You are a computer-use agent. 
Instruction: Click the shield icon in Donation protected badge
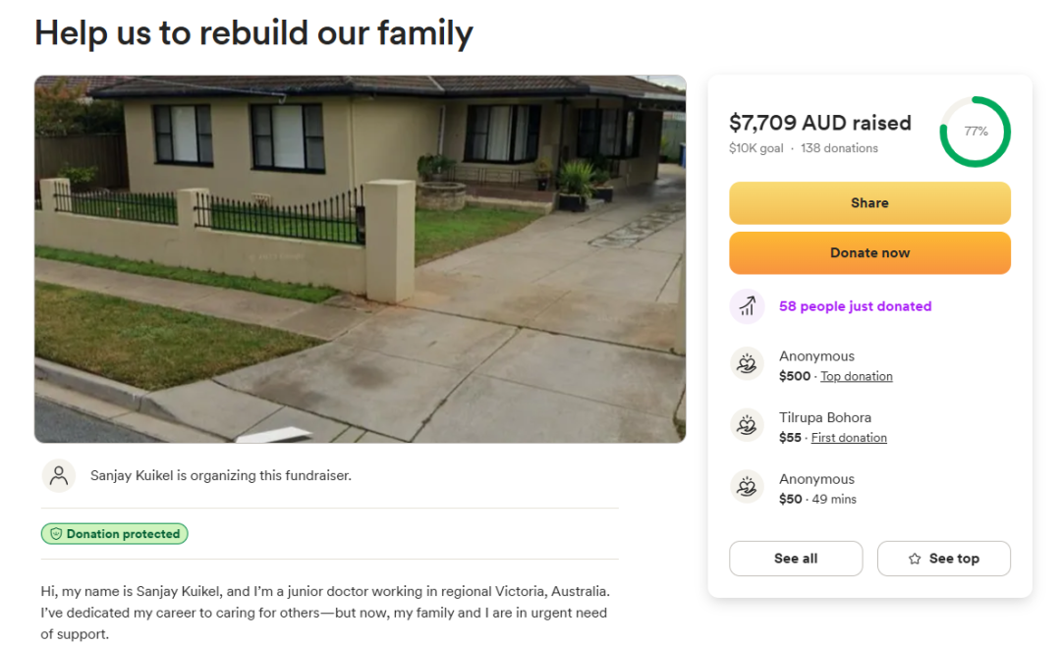(56, 534)
